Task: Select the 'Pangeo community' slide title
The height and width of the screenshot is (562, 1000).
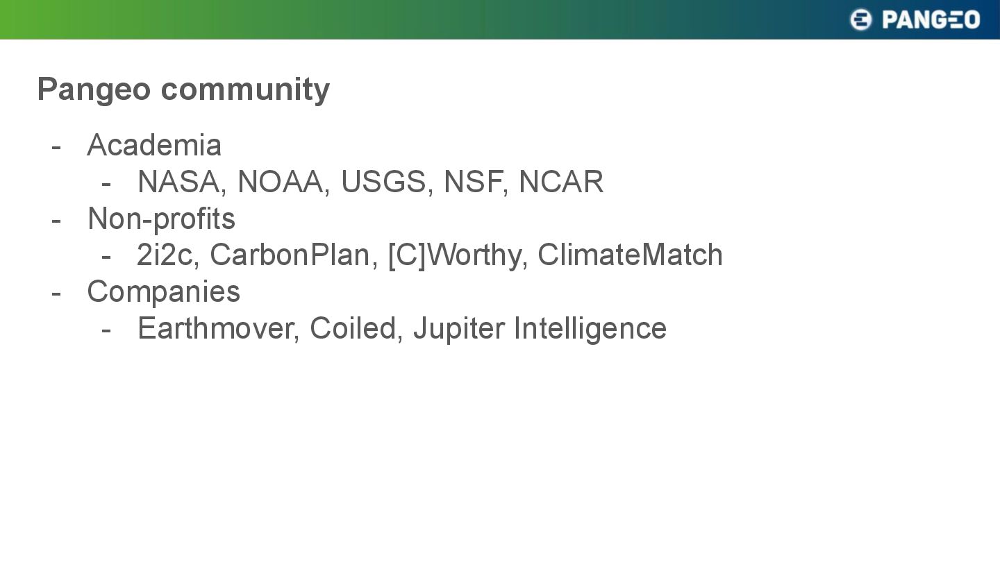Action: point(183,90)
